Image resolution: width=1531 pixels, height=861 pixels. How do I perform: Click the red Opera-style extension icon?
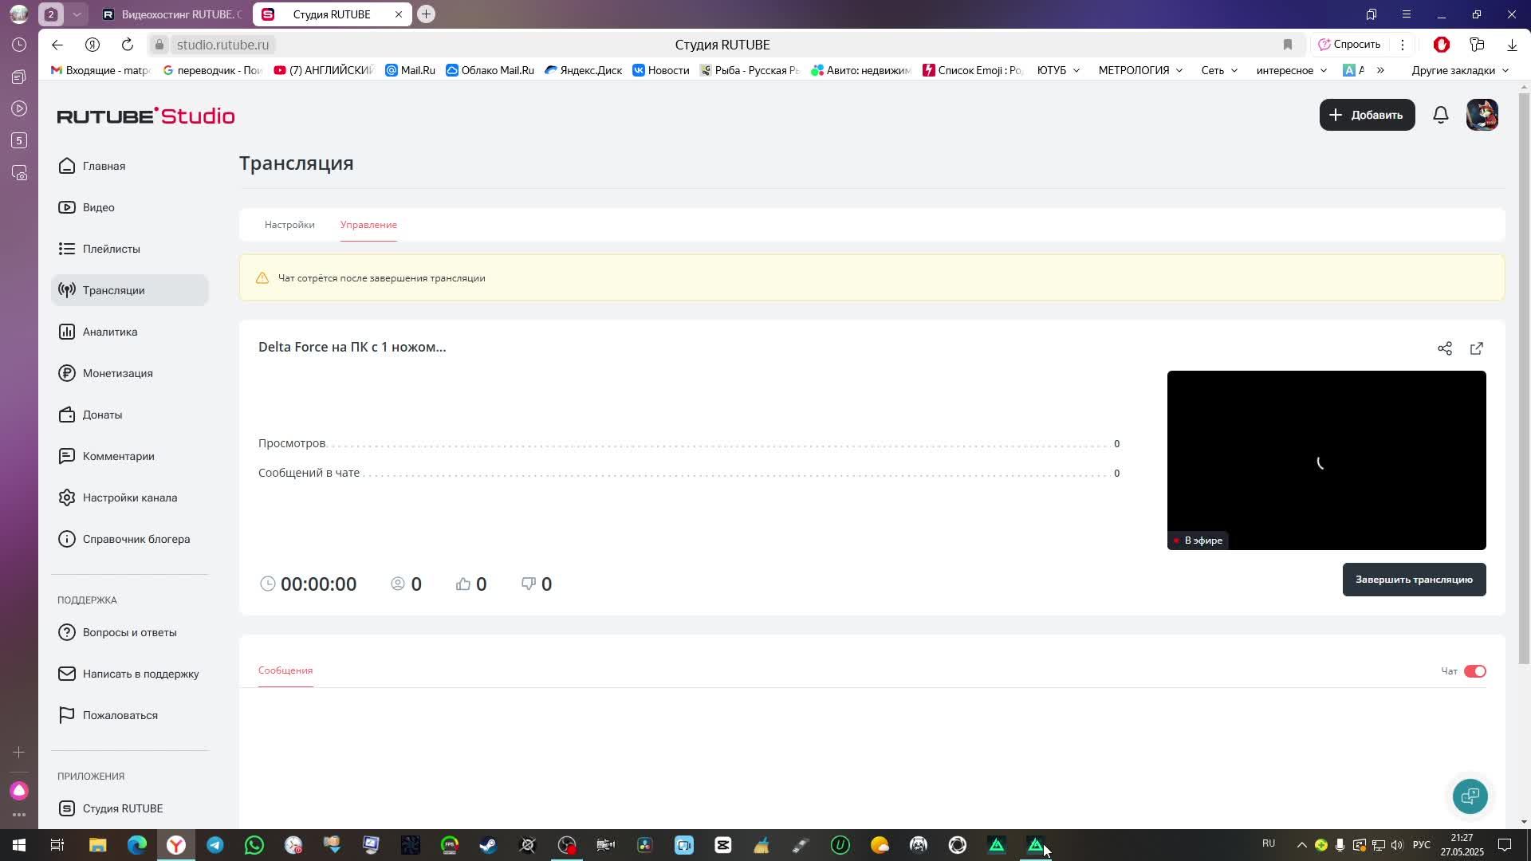tap(1441, 45)
